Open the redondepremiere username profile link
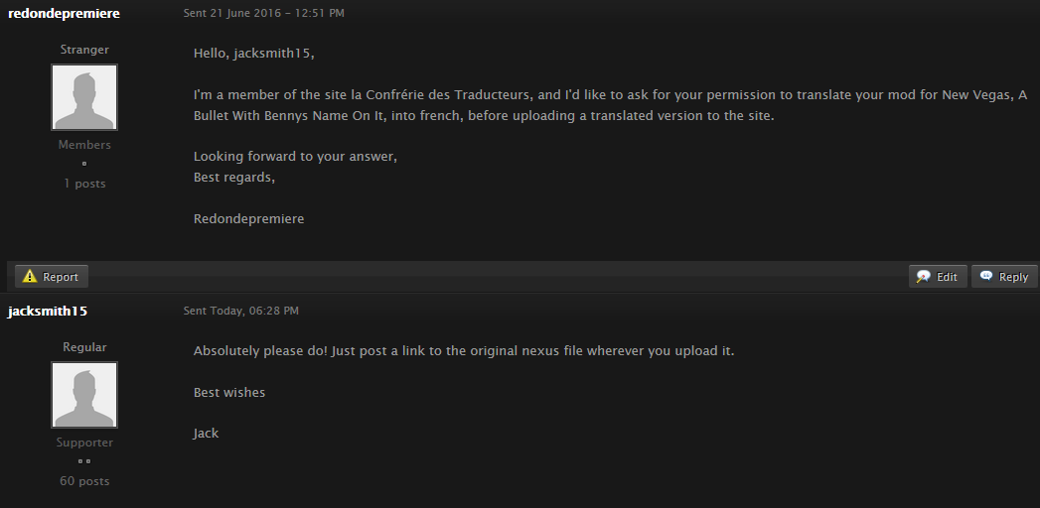Image resolution: width=1040 pixels, height=508 pixels. click(64, 13)
